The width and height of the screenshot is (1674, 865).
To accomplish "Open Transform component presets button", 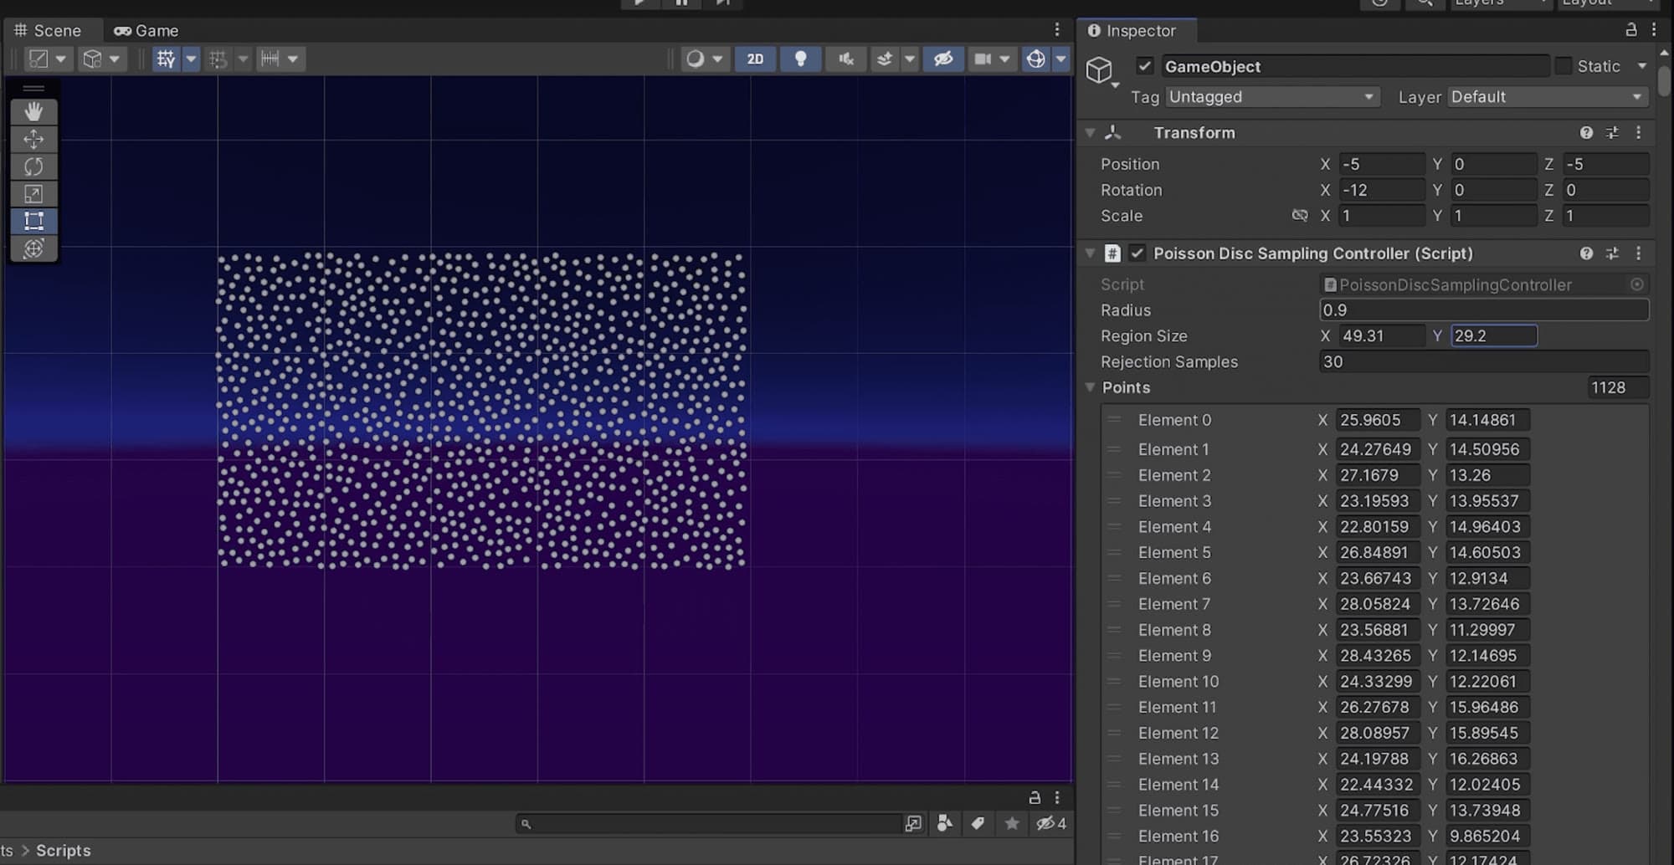I will [x=1612, y=132].
